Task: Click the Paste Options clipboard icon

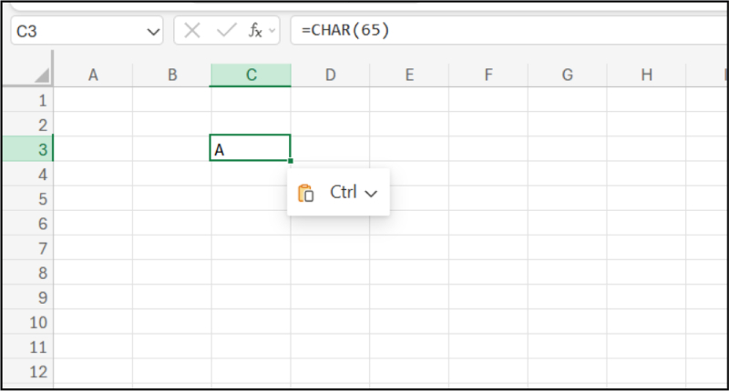Action: pyautogui.click(x=306, y=193)
